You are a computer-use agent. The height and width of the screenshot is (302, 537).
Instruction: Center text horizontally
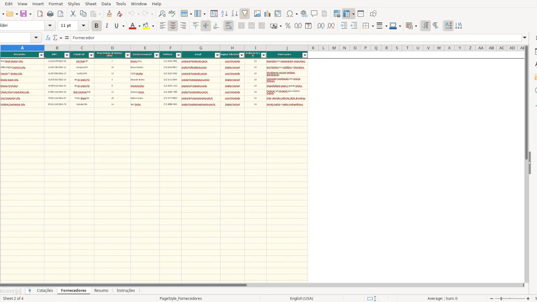click(173, 26)
